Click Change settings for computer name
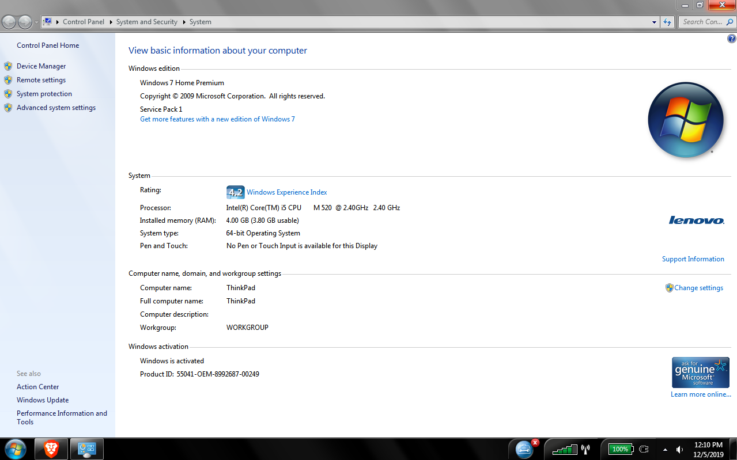Screen dimensions: 737x460 point(698,288)
